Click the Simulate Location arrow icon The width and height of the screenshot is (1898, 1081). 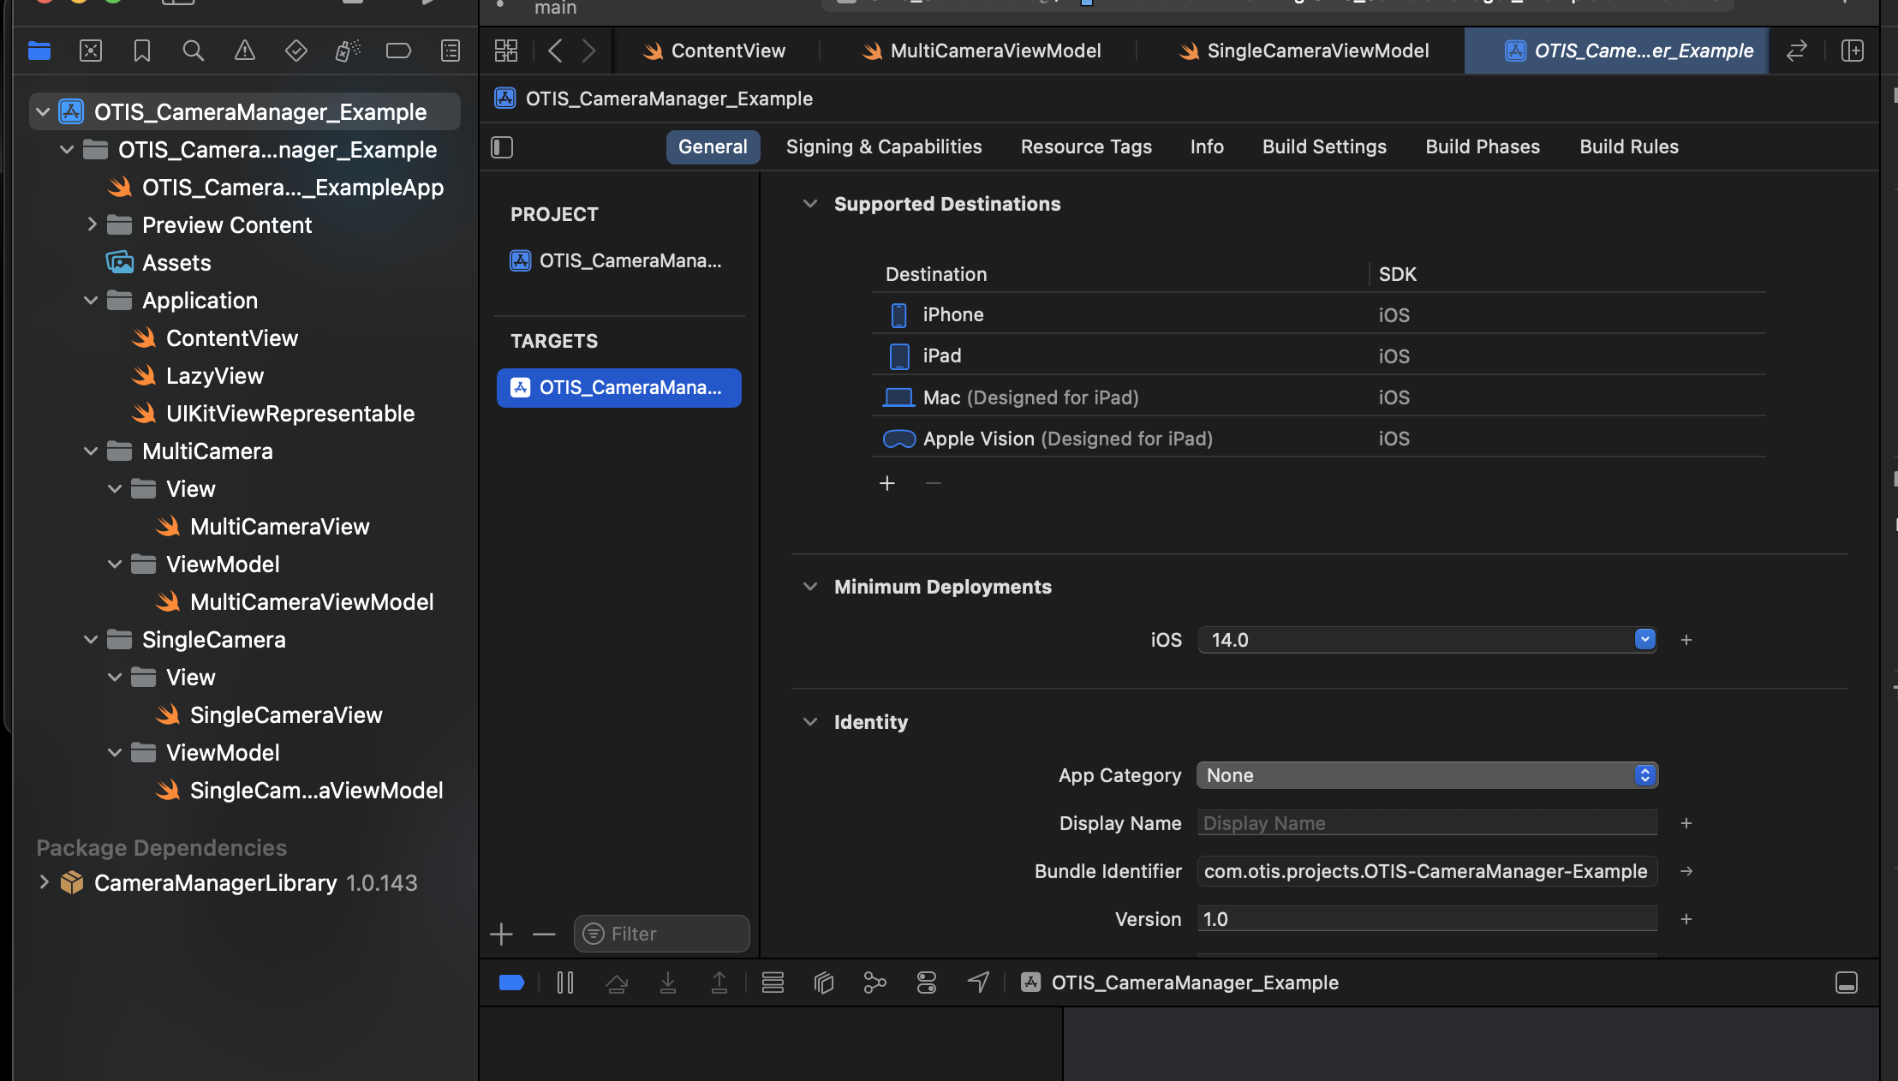(978, 982)
